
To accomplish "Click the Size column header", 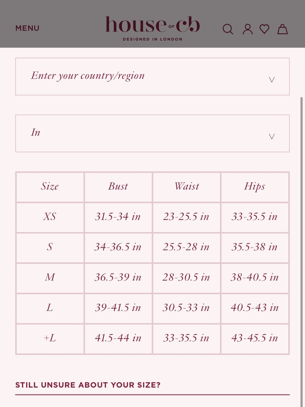I will click(50, 187).
